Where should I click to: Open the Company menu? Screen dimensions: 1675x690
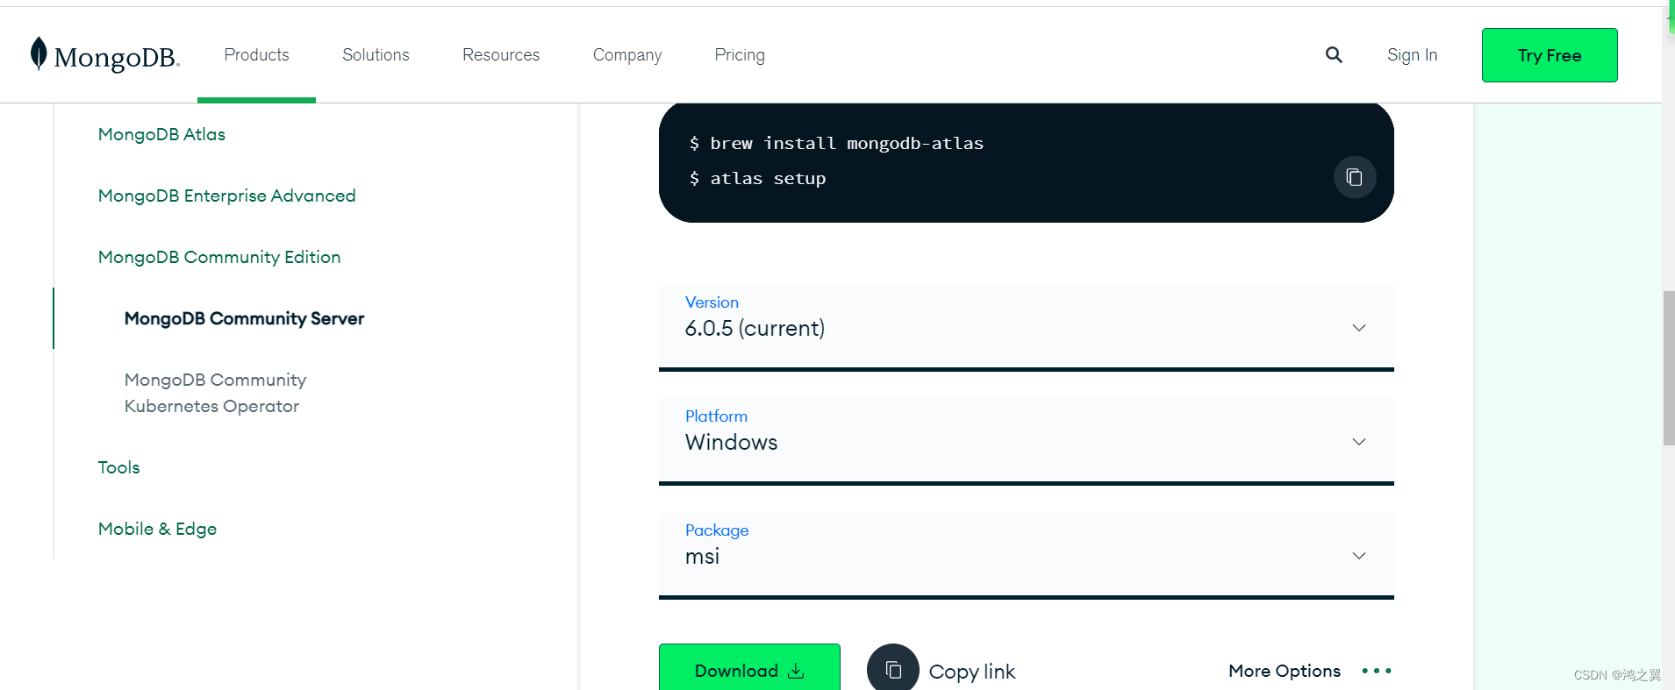[627, 55]
